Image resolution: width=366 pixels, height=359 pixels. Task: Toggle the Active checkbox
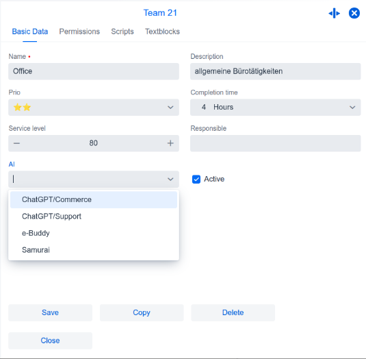click(x=196, y=179)
